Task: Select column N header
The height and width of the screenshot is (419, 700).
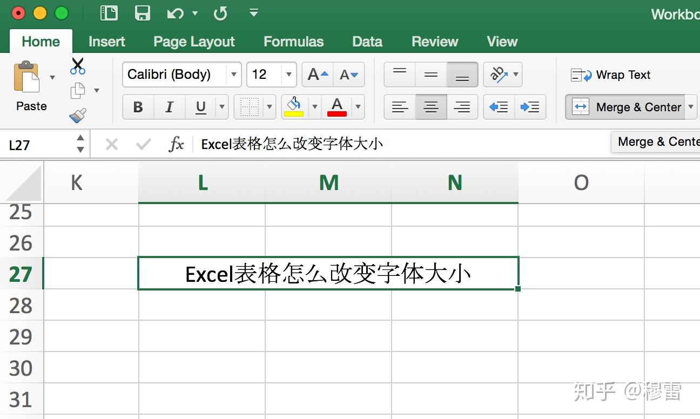Action: coord(455,183)
